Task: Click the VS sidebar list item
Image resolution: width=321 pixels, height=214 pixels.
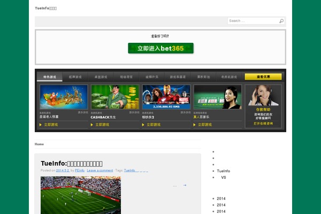Action: [x=224, y=177]
